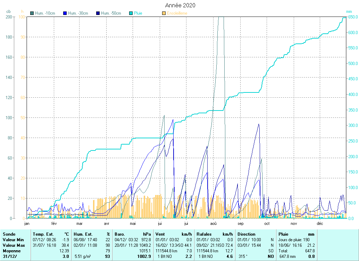Screen dimensions: 359x261
Task: Select the orange Ensoleillement legend swatch
Action: [x=164, y=13]
